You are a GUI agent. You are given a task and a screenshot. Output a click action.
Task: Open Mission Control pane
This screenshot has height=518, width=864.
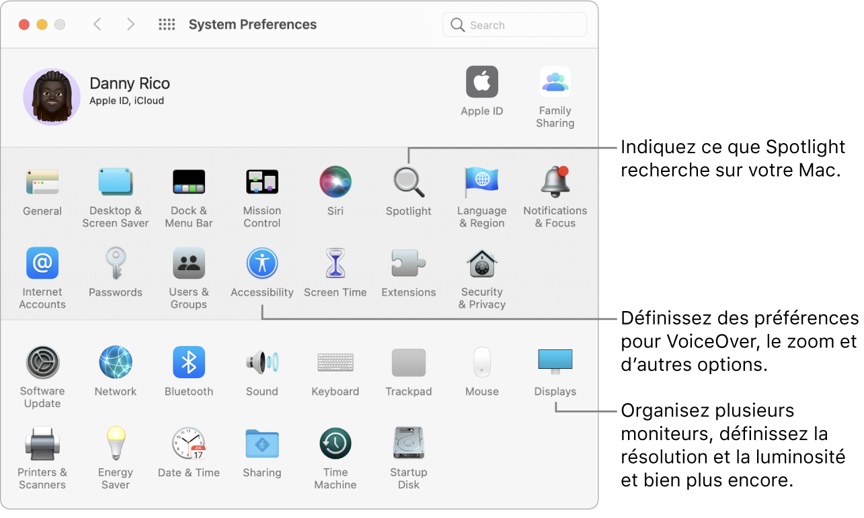click(262, 183)
